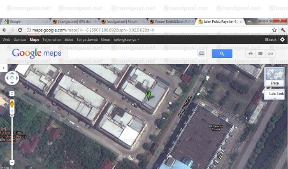Zoom out with the minus button
The height and width of the screenshot is (169, 288).
(12, 162)
